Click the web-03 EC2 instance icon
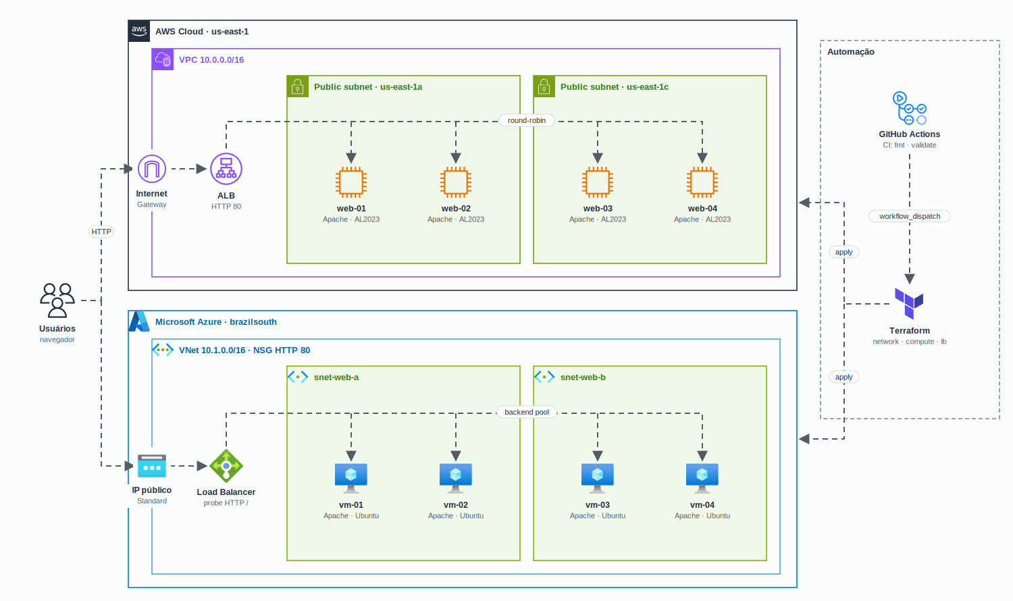Viewport: 1013px width, 601px height. pos(598,182)
